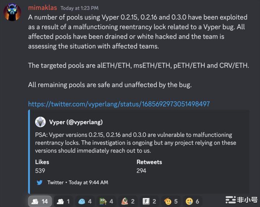Screen dimensions: 260x207
Task: Toggle the first reaction with 14 count
Action: coord(40,201)
